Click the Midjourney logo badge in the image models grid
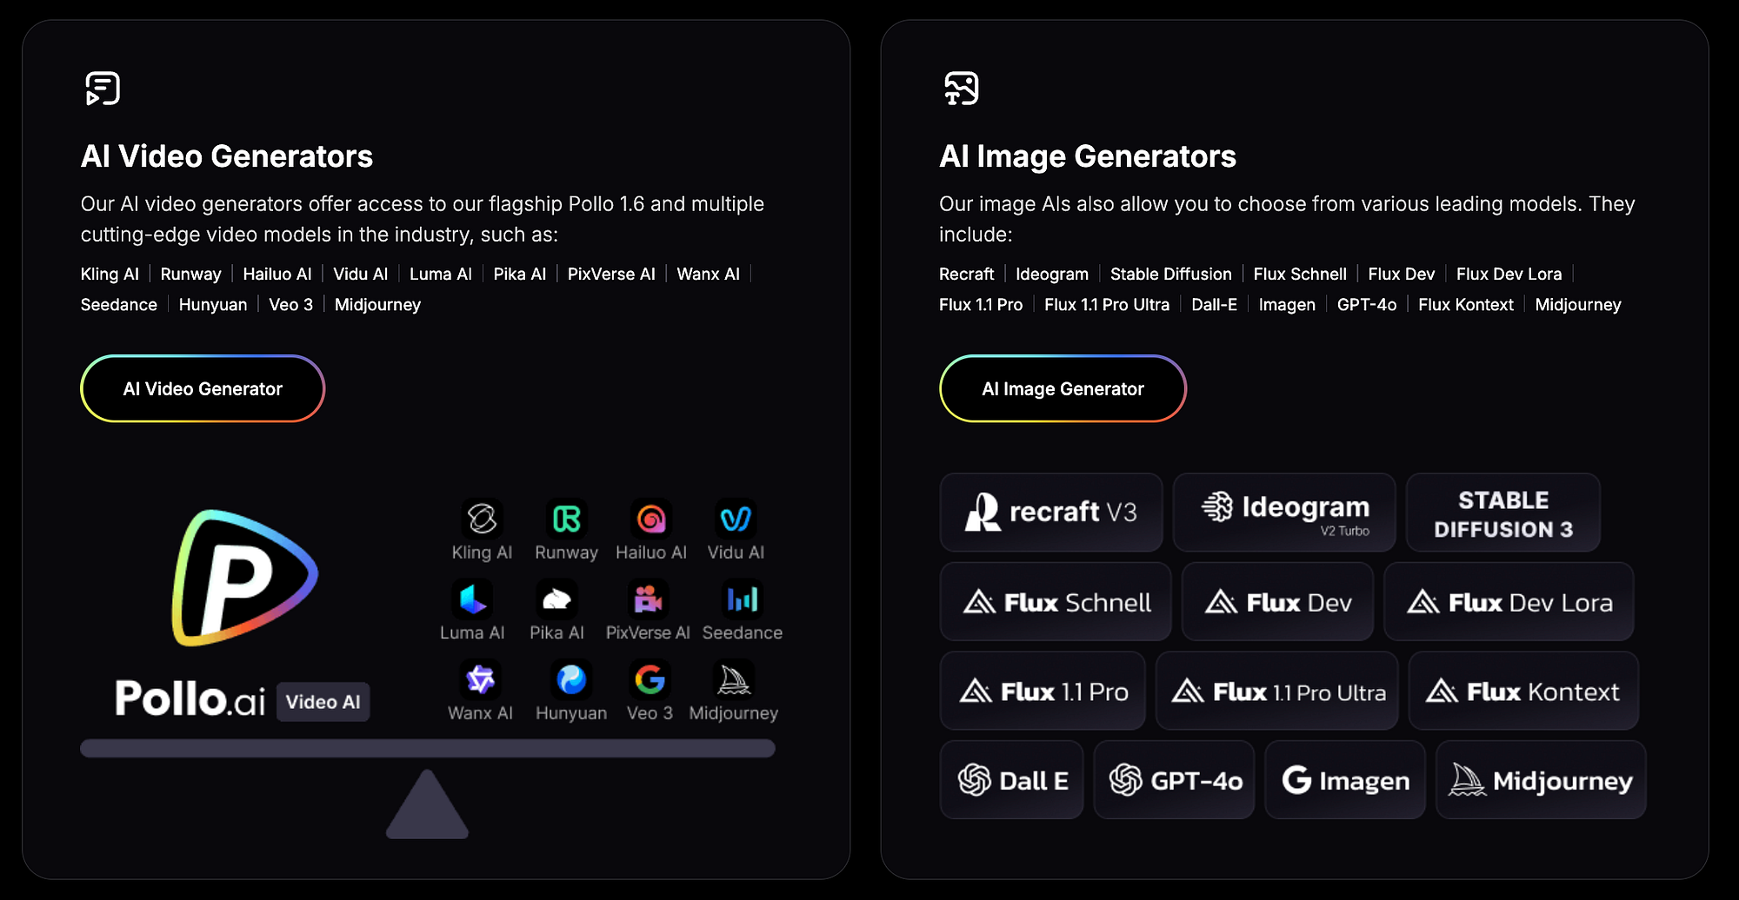The width and height of the screenshot is (1739, 900). point(1541,780)
